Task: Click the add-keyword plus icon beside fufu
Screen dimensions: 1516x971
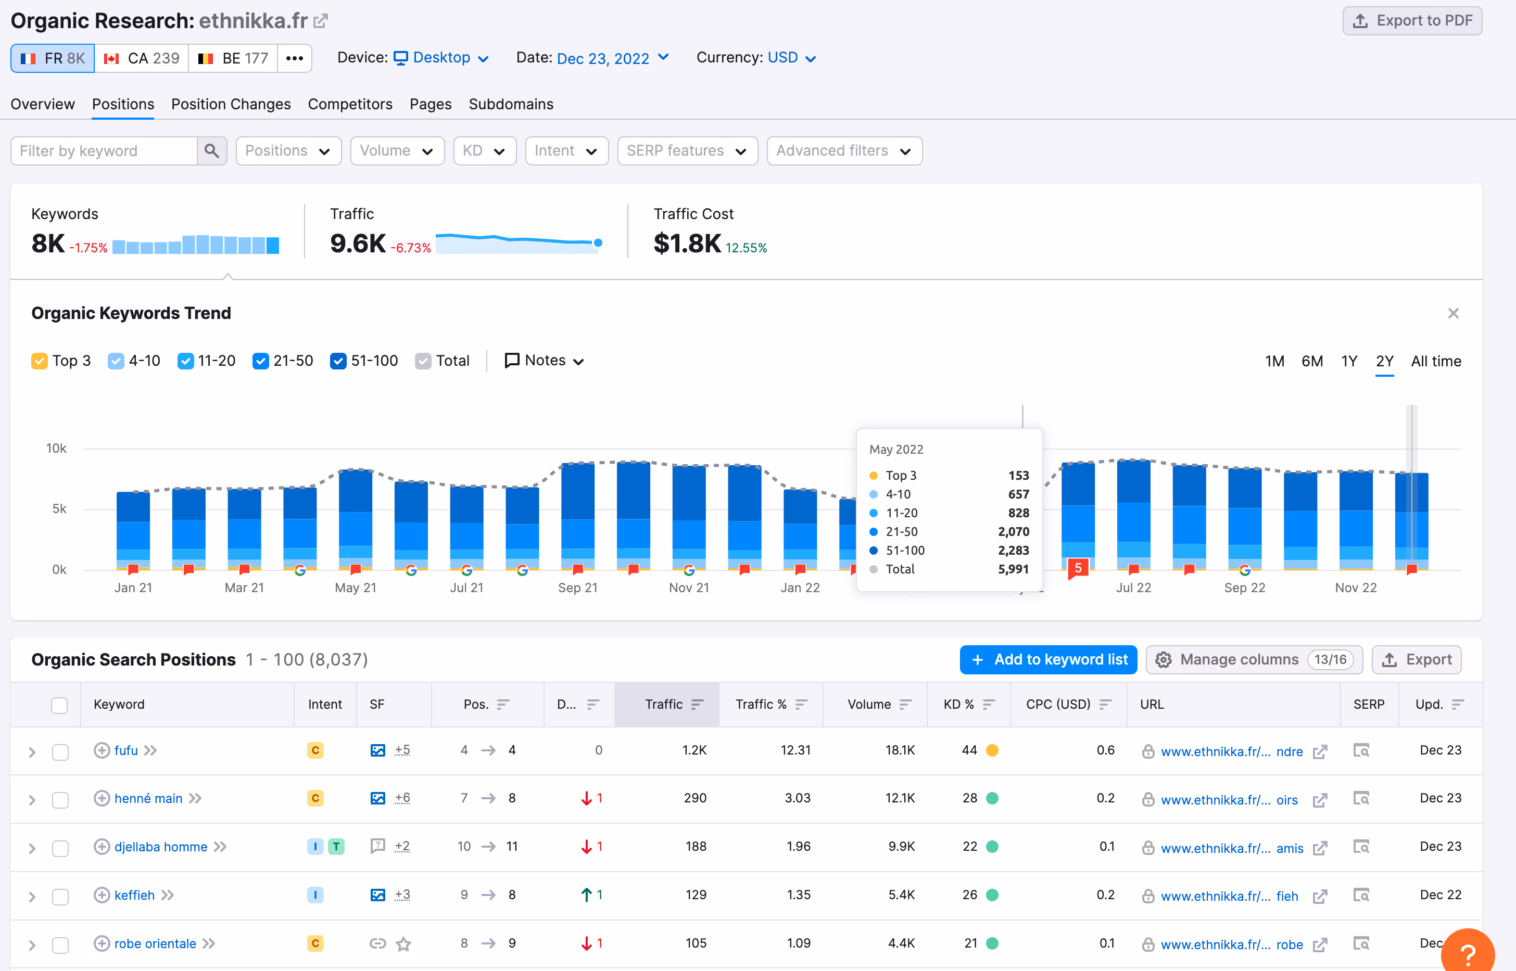Action: coord(101,750)
